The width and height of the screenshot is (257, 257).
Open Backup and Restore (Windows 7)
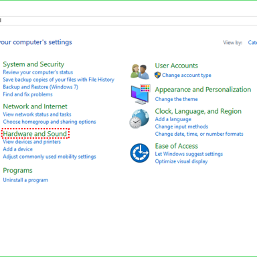click(40, 87)
